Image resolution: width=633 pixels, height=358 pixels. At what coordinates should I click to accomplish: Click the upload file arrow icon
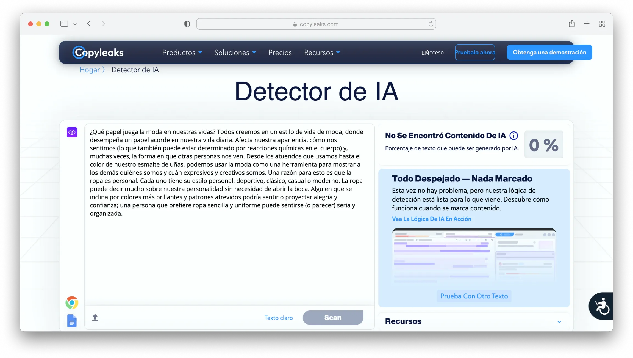pyautogui.click(x=95, y=318)
